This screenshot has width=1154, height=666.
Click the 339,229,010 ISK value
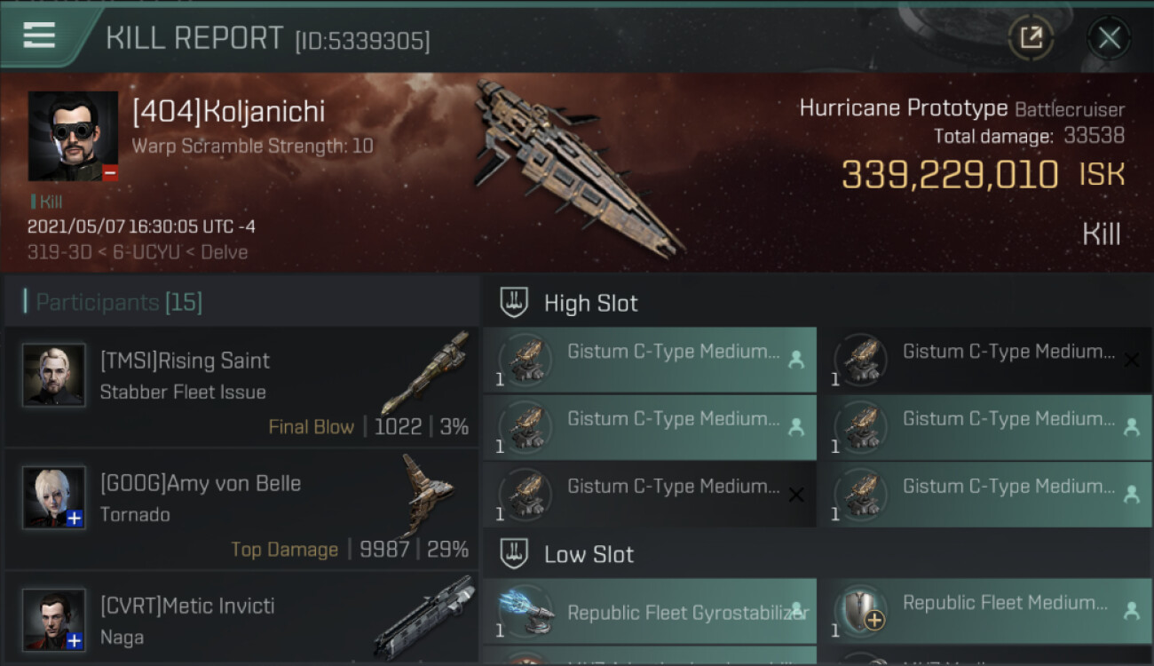point(949,175)
